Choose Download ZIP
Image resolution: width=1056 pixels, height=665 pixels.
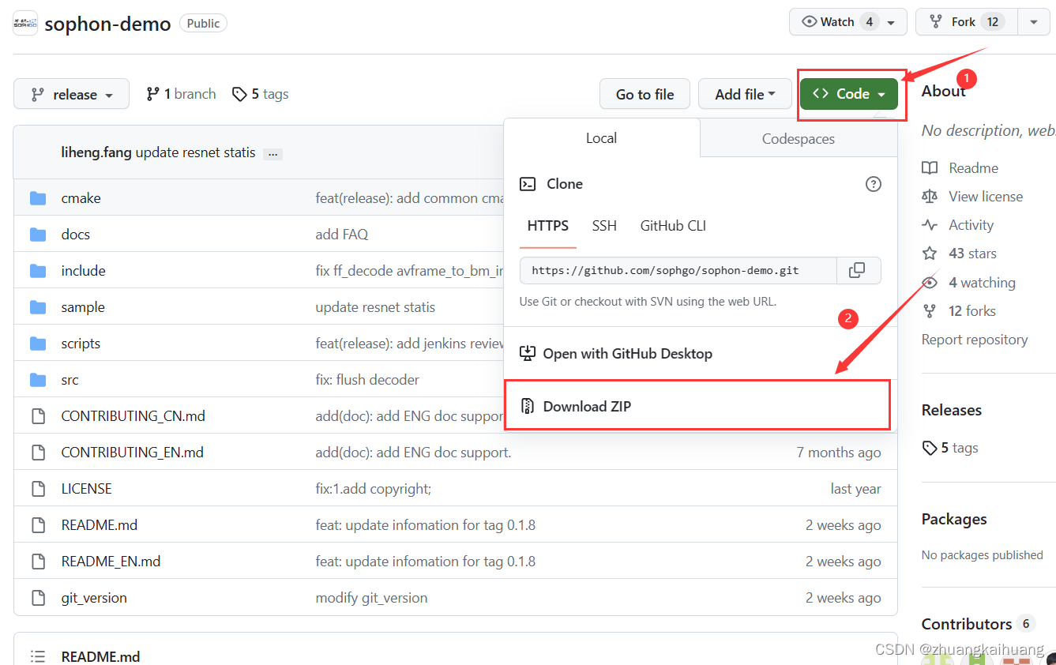tap(697, 406)
